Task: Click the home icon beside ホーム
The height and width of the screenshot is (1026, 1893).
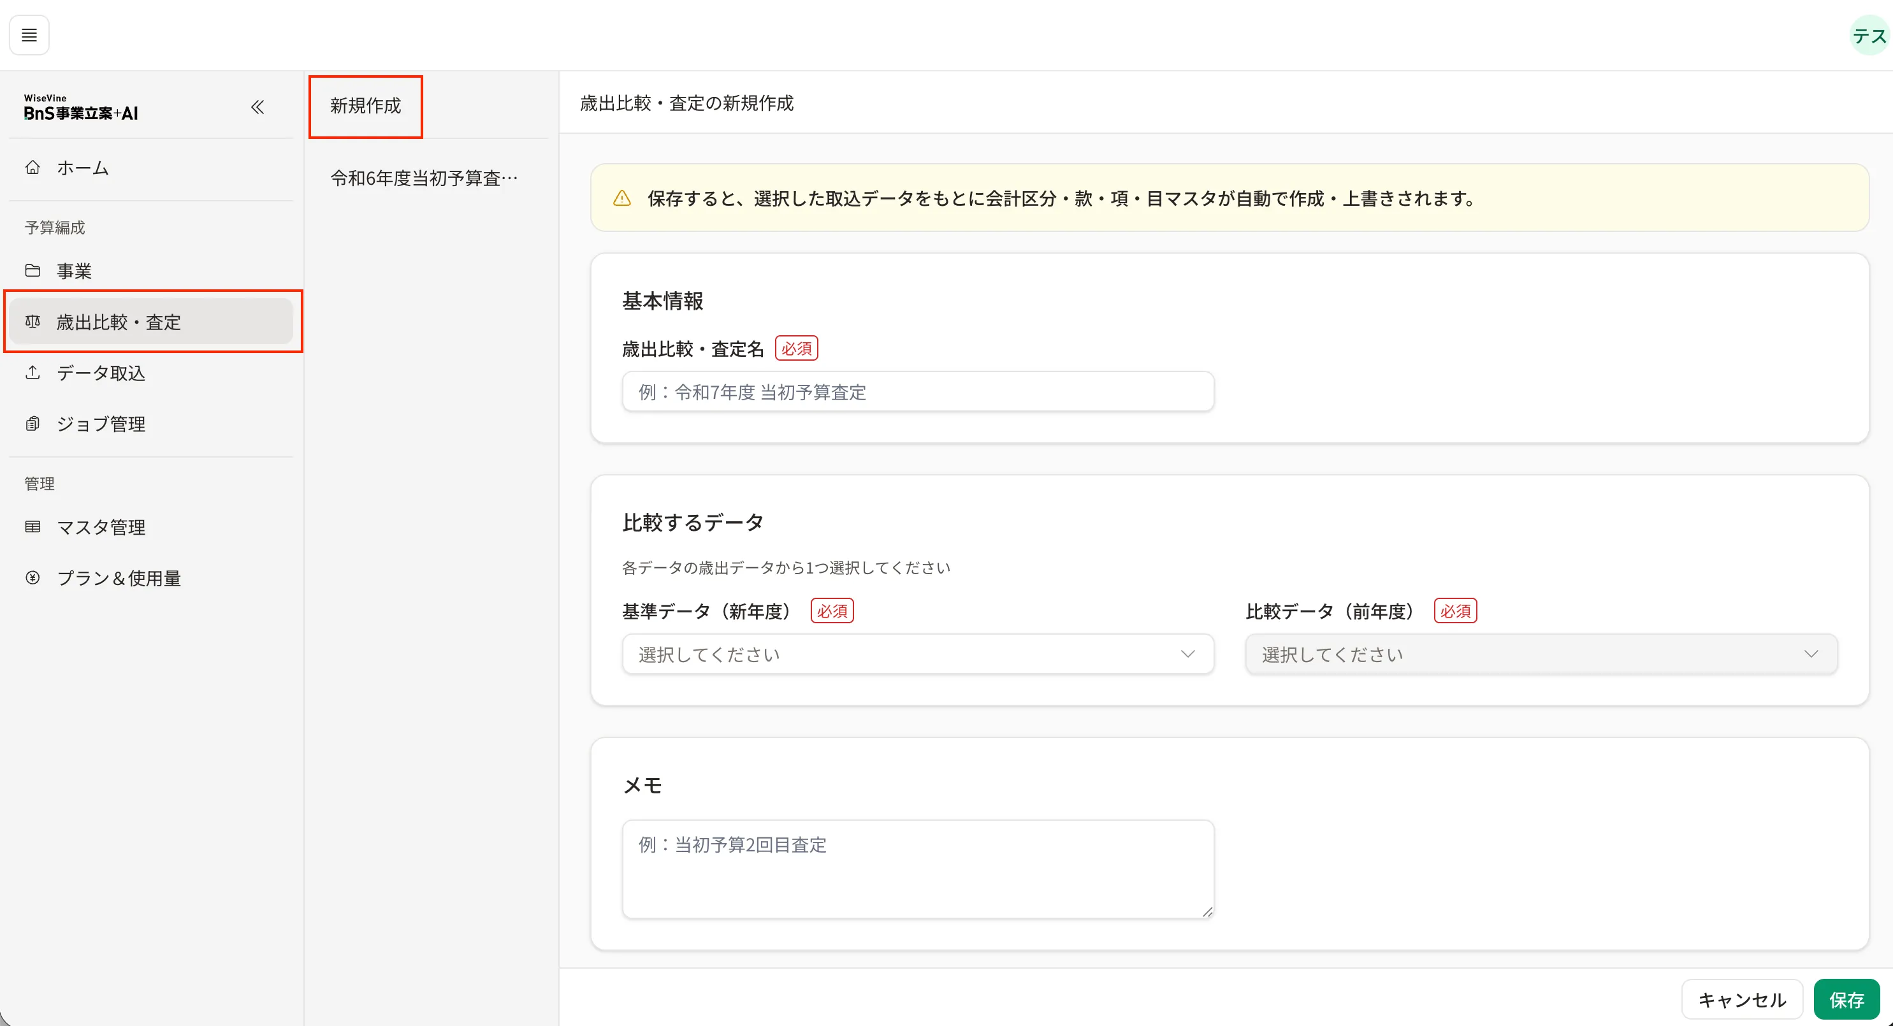Action: click(x=33, y=168)
